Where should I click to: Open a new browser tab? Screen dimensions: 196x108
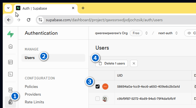[x=83, y=8]
